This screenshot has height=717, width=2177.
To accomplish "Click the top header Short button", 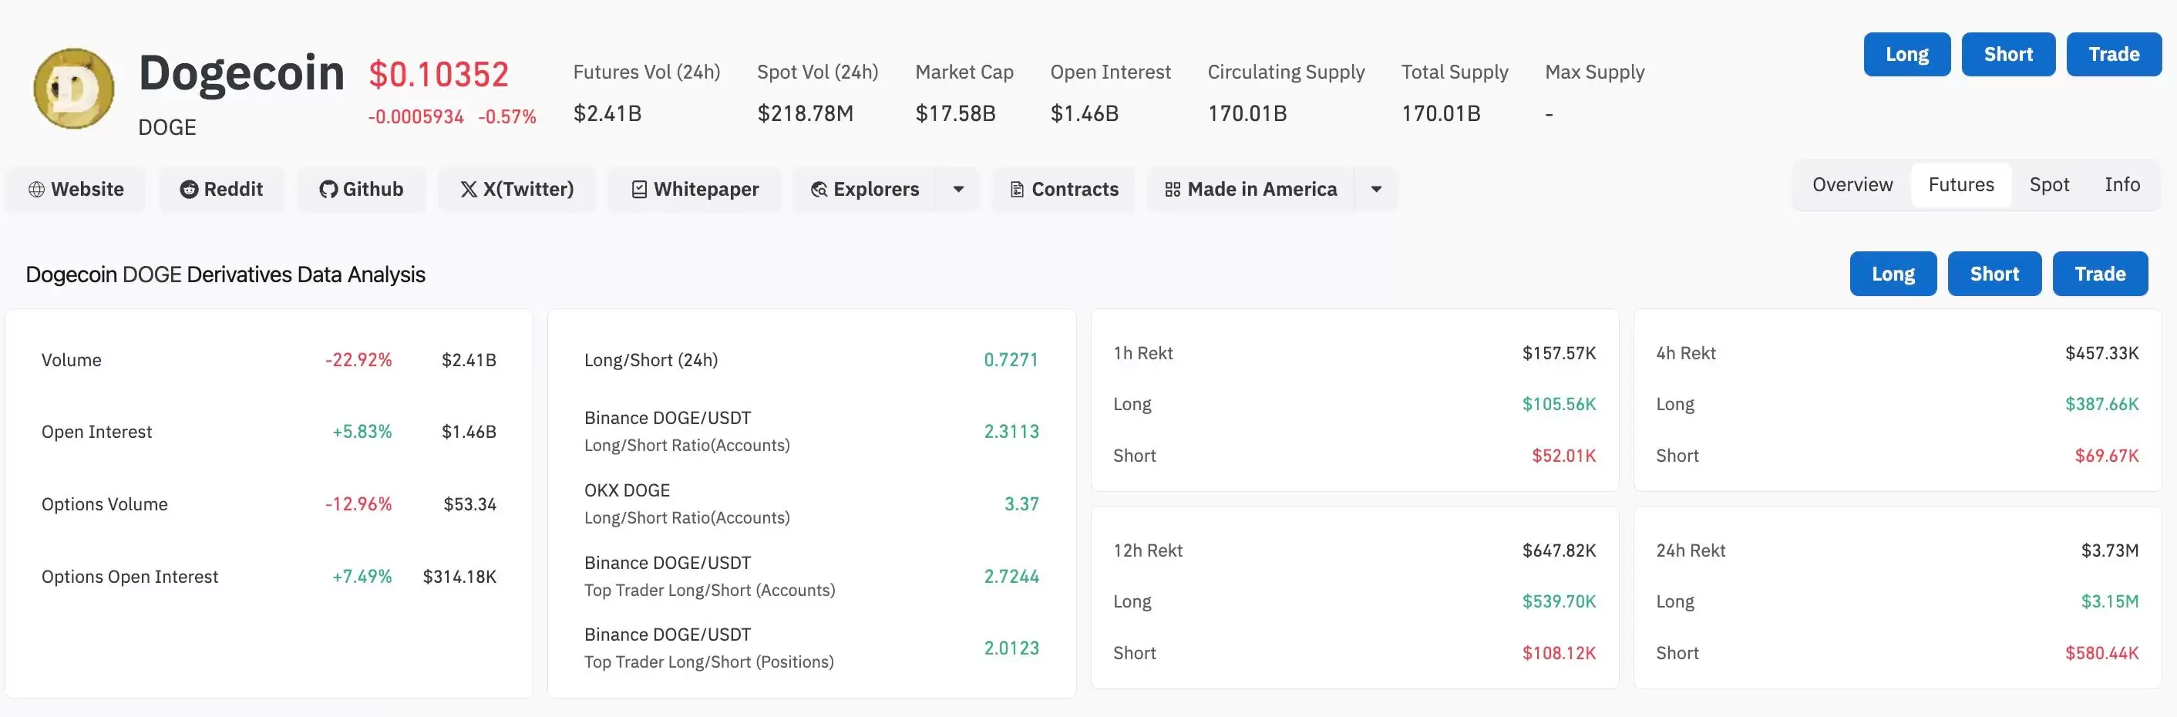I will coord(2008,55).
